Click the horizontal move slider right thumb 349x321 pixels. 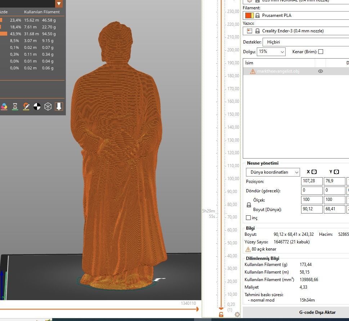(197, 309)
